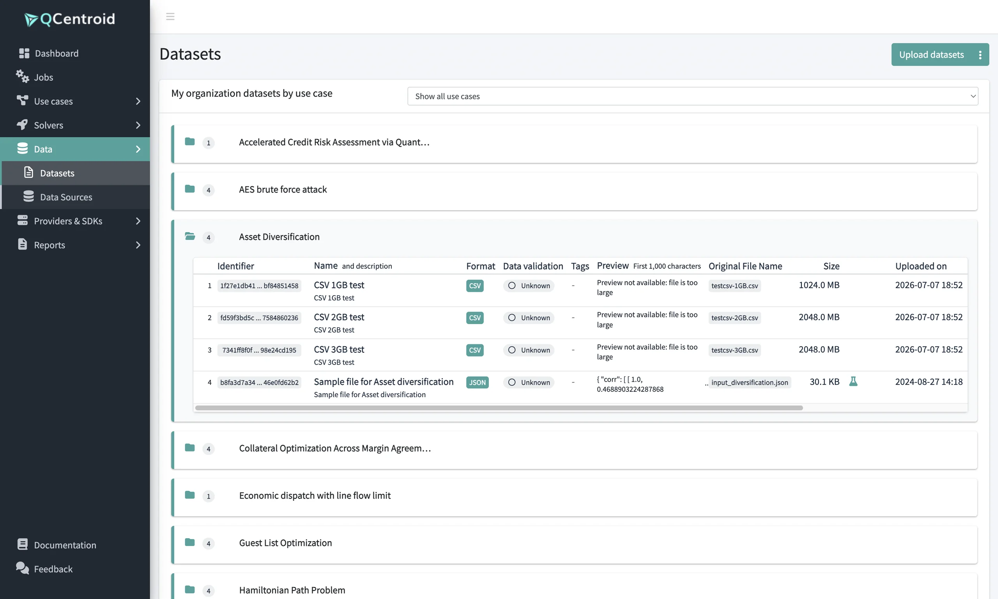Click Unknown validation status for Sample file row

point(529,382)
